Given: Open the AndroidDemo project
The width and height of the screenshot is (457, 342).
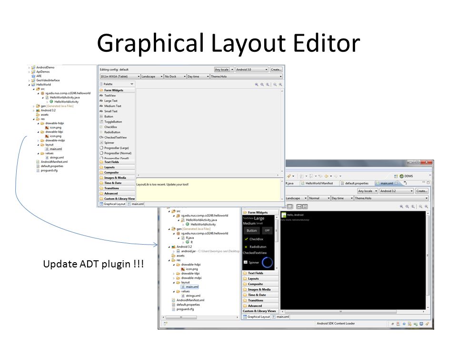Looking at the screenshot, I should 43,67.
